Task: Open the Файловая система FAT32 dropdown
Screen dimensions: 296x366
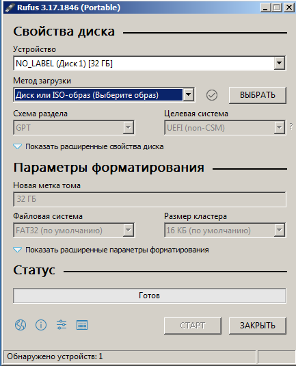Action: 74,230
